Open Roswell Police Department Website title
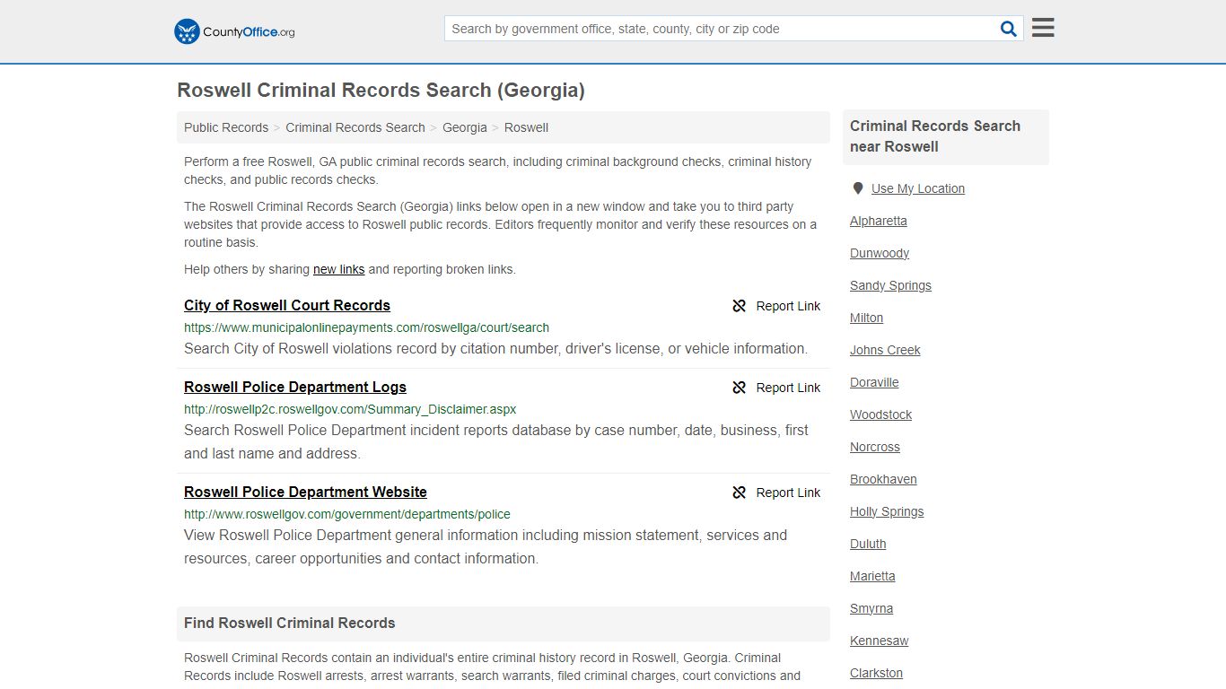 click(x=305, y=492)
